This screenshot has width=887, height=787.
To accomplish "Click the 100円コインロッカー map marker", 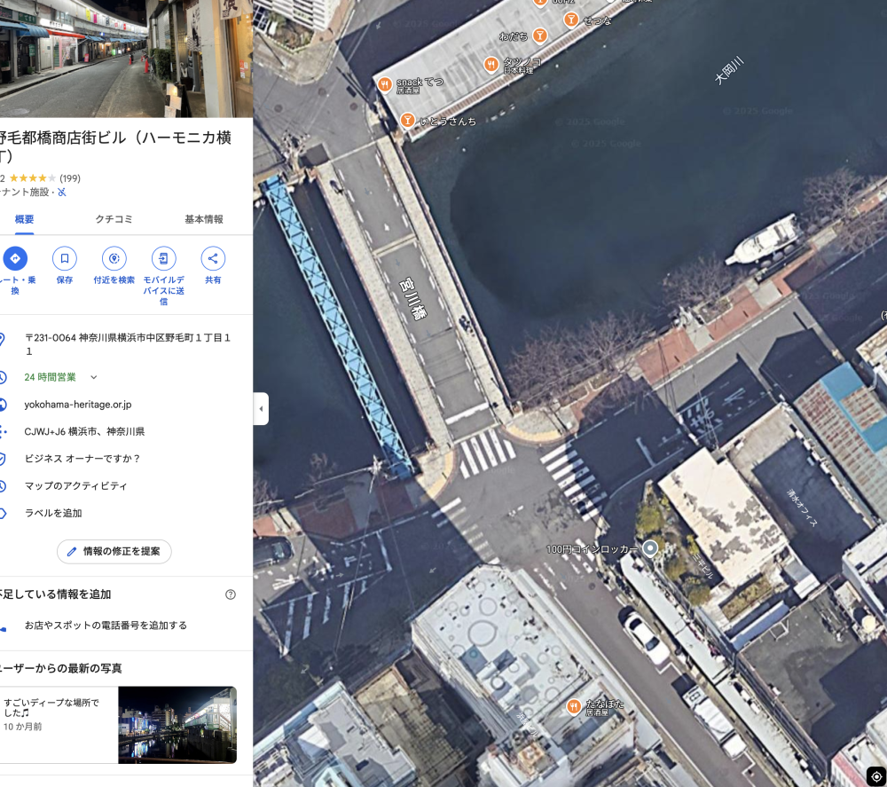I will [650, 548].
